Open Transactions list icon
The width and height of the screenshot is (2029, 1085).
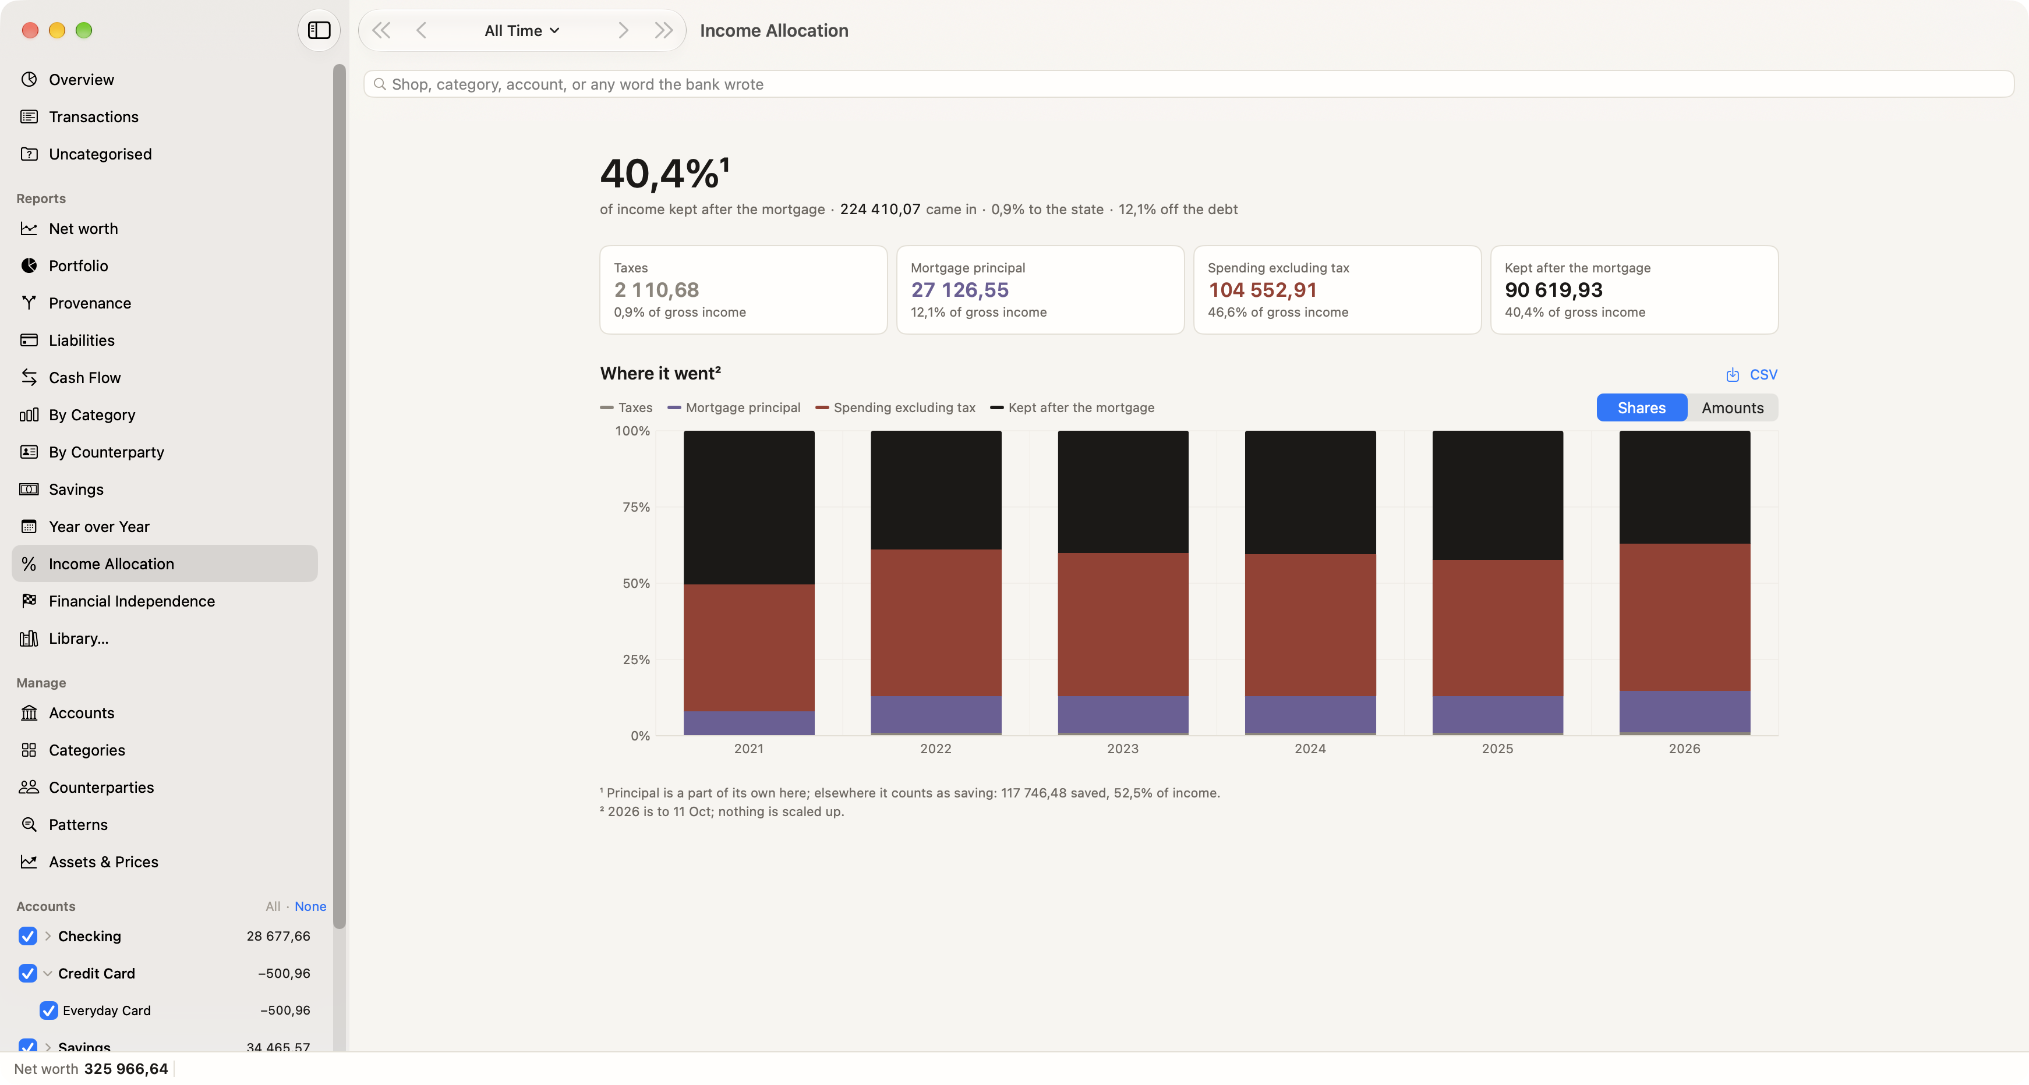click(29, 116)
